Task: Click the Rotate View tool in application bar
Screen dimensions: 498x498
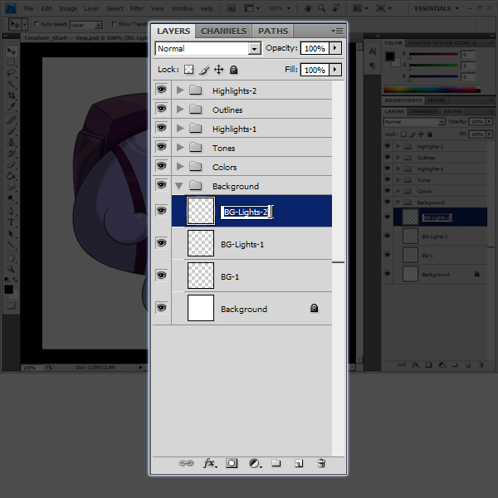Action: click(336, 8)
